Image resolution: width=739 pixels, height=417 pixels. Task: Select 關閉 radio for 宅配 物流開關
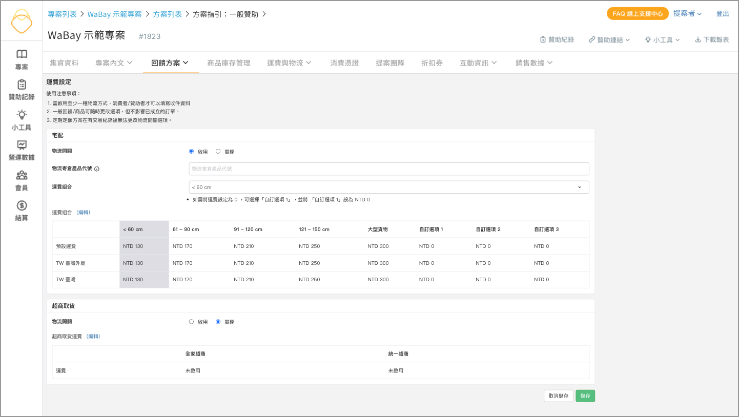coord(218,152)
